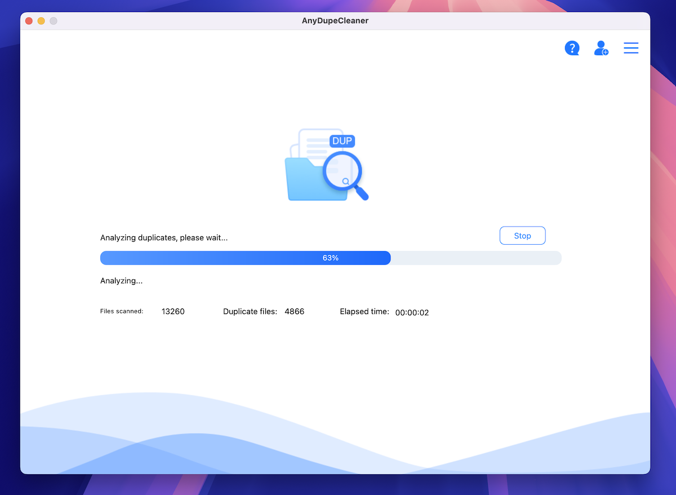Image resolution: width=676 pixels, height=495 pixels.
Task: Click the files scanned count 13260
Action: point(173,312)
